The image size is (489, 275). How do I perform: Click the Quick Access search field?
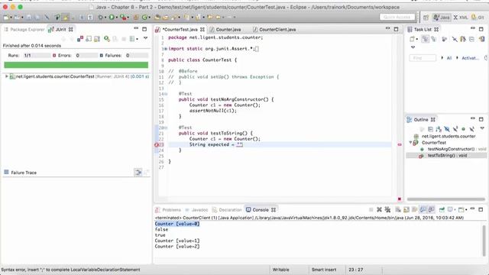[397, 17]
